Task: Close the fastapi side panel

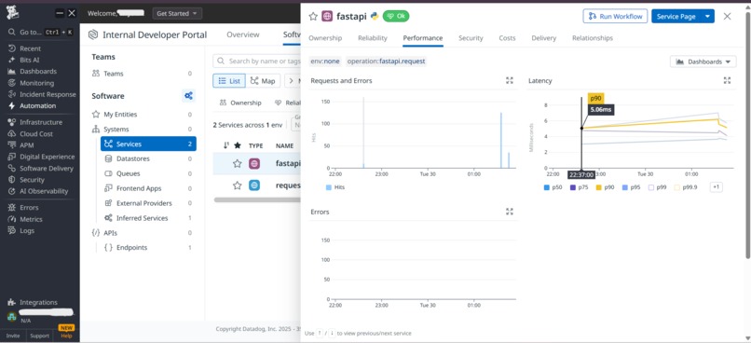Action: (727, 16)
